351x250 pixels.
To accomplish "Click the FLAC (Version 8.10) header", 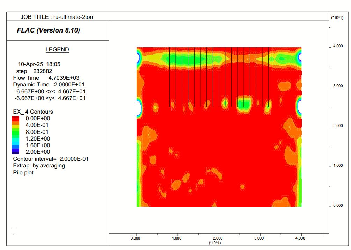I will tap(49, 30).
